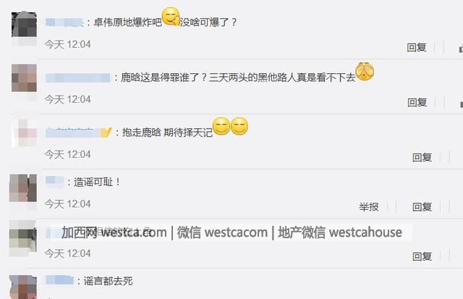Click the thumbs-up icon on the 卓伟原地爆炸吧 comment

tap(461, 49)
